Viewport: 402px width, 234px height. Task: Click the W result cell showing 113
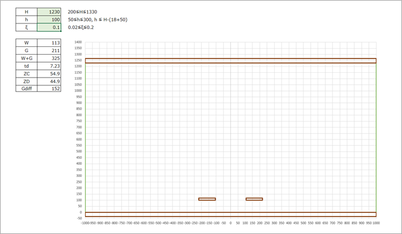tap(49, 43)
